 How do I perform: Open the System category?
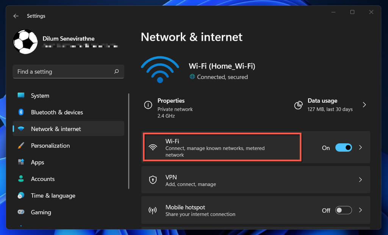[68, 96]
